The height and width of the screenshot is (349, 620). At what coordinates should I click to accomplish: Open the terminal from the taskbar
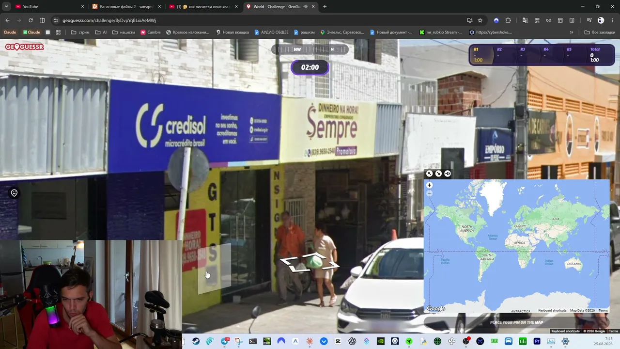[253, 341]
